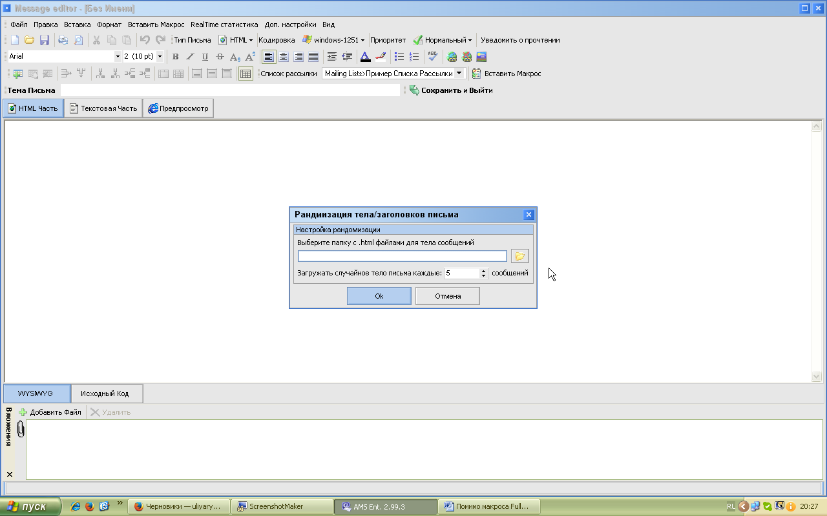The width and height of the screenshot is (827, 516).
Task: Click Сохранить и Выйти
Action: [x=451, y=90]
